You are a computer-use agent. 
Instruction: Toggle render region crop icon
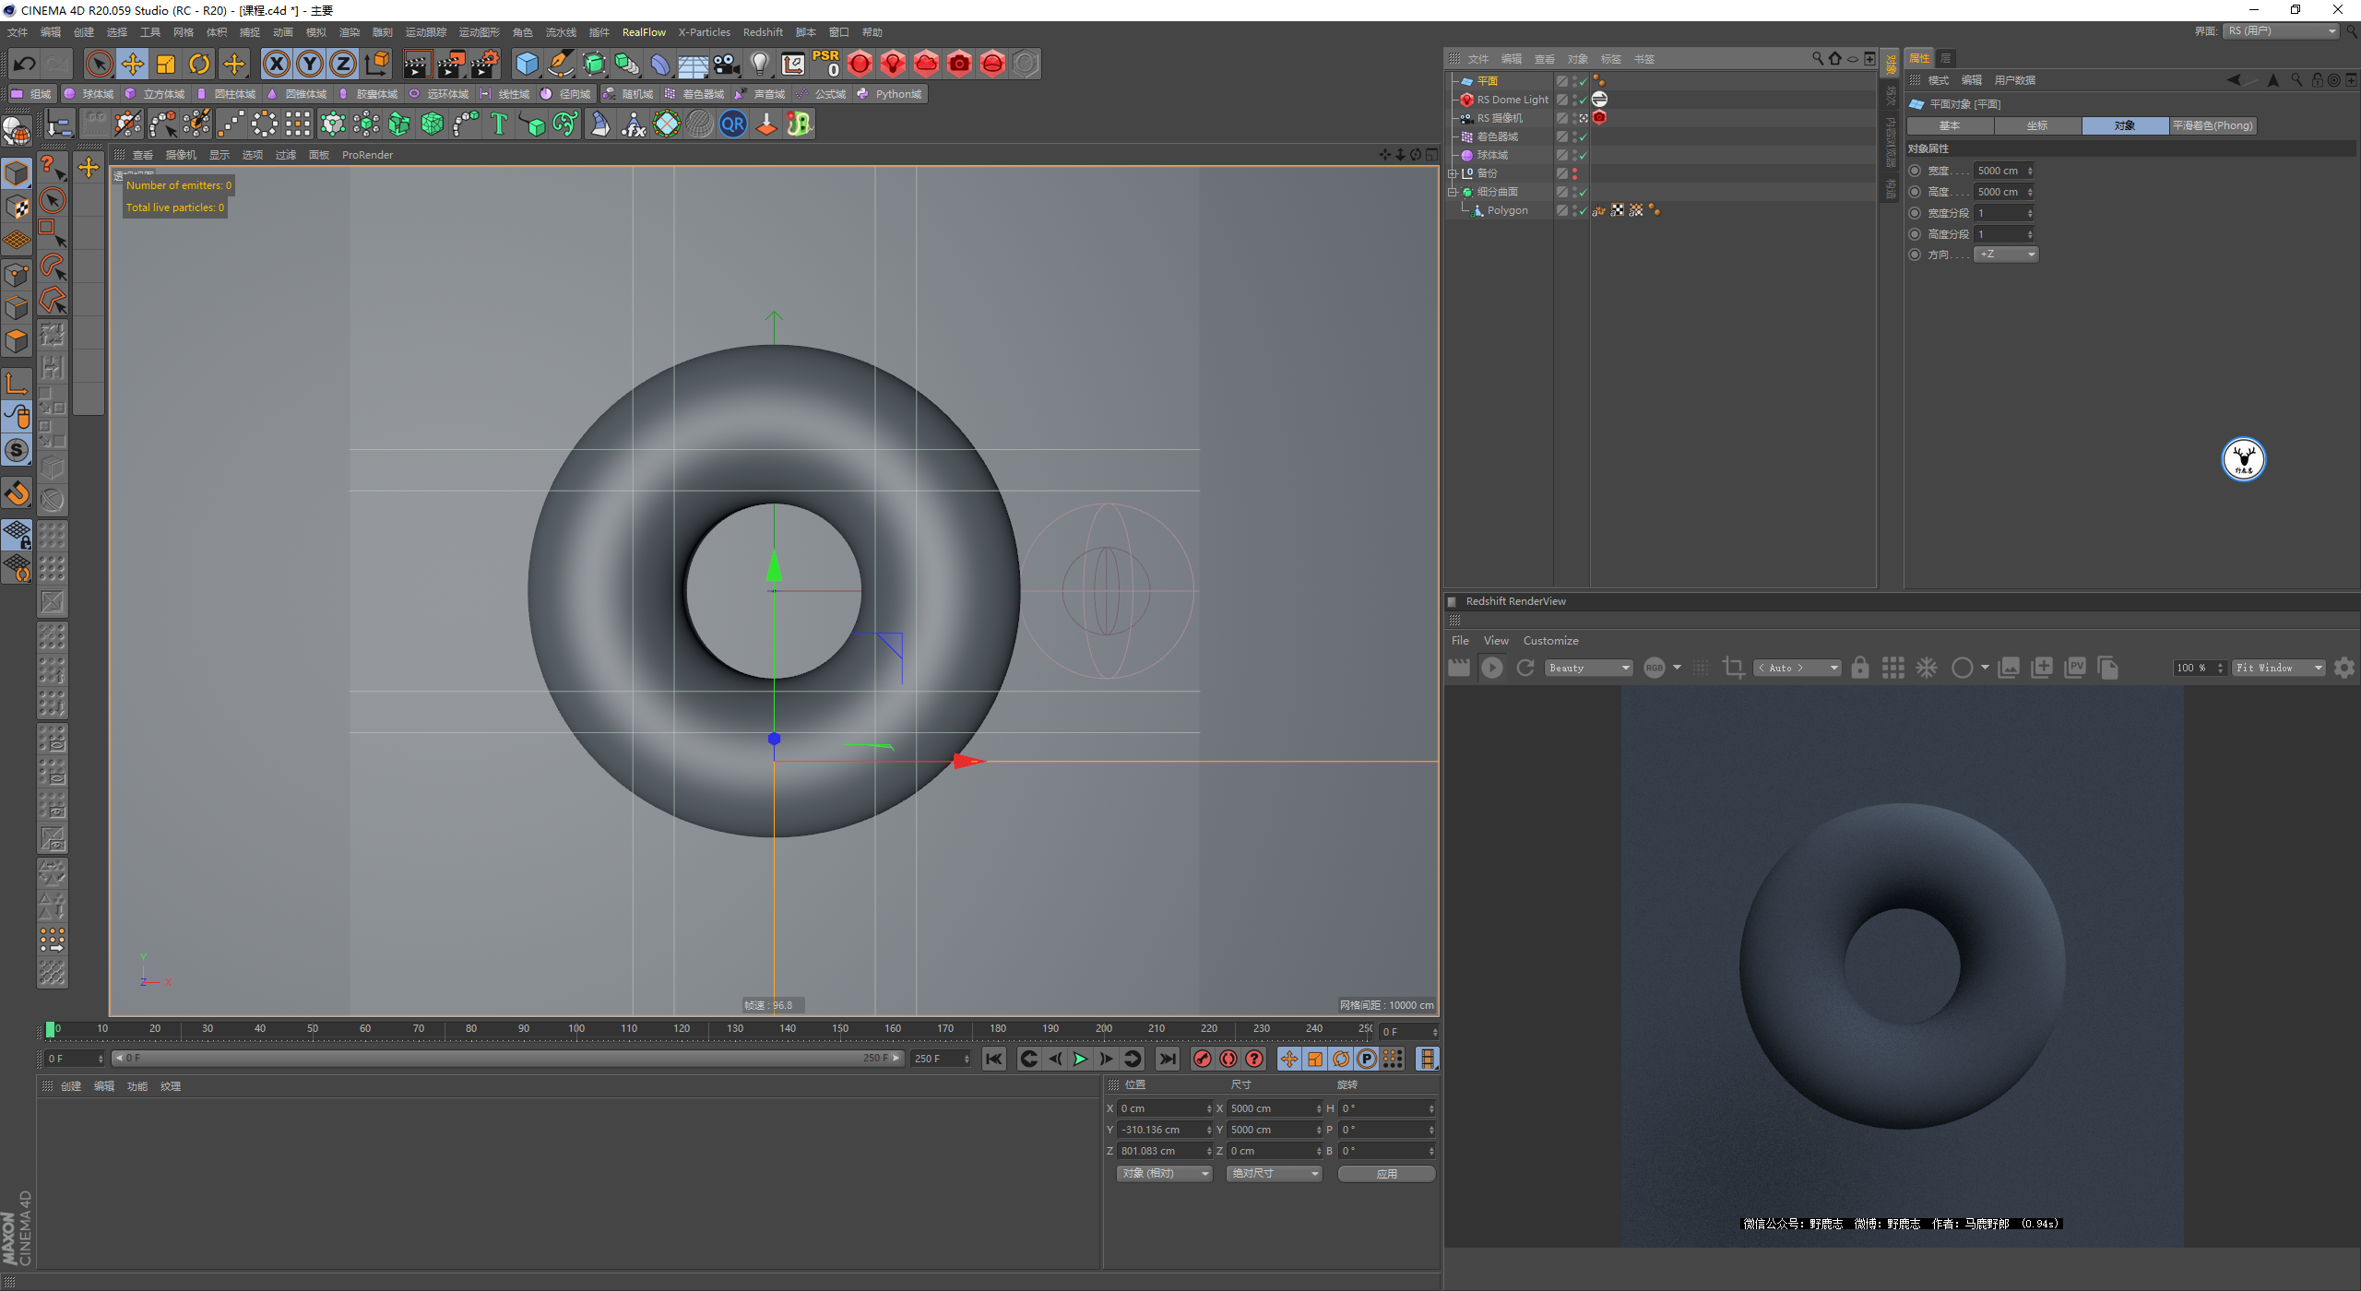tap(1733, 668)
